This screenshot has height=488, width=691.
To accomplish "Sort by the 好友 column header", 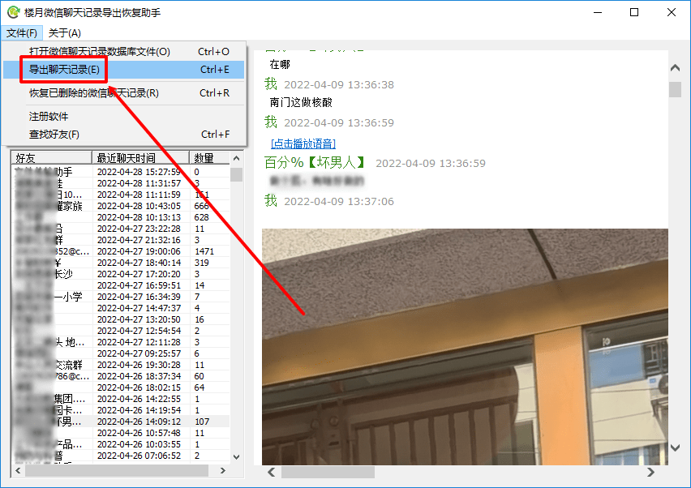I will pyautogui.click(x=51, y=158).
